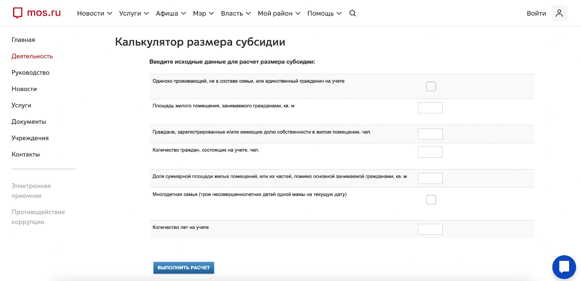The height and width of the screenshot is (281, 581).
Task: Open the chat support bubble
Action: coord(564,267)
